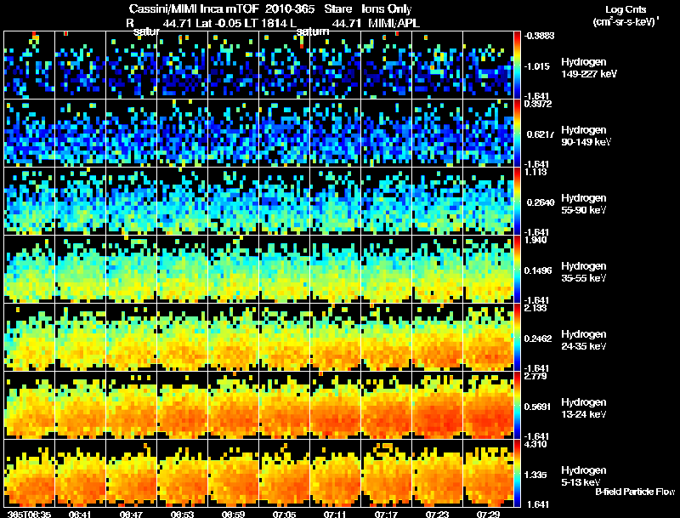Click the Hydrogen 149-227 keV color scale bar

[x=517, y=65]
